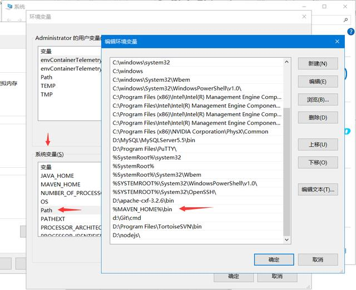Select NVIDIA Corporation\PhysX\Common entry
The image size is (356, 290).
[196, 132]
